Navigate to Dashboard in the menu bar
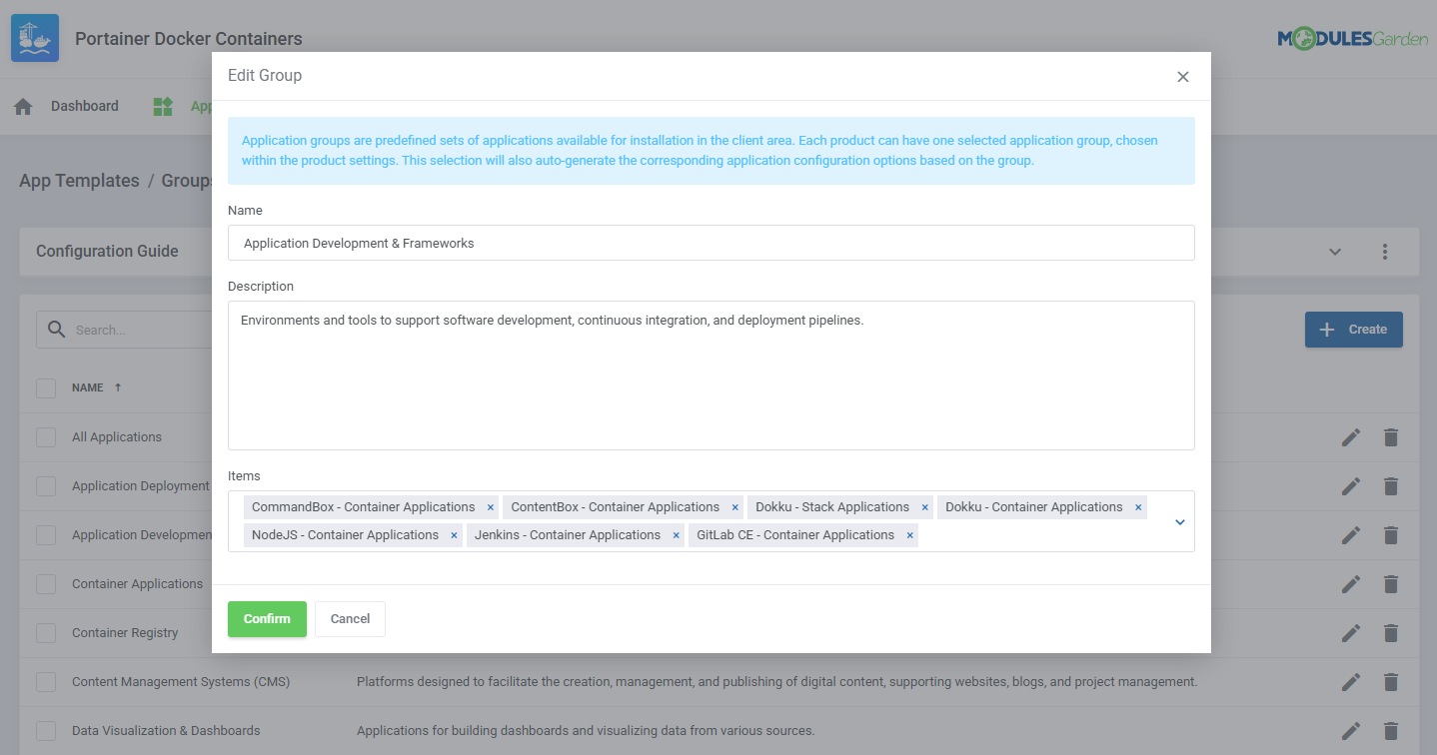 pyautogui.click(x=84, y=105)
